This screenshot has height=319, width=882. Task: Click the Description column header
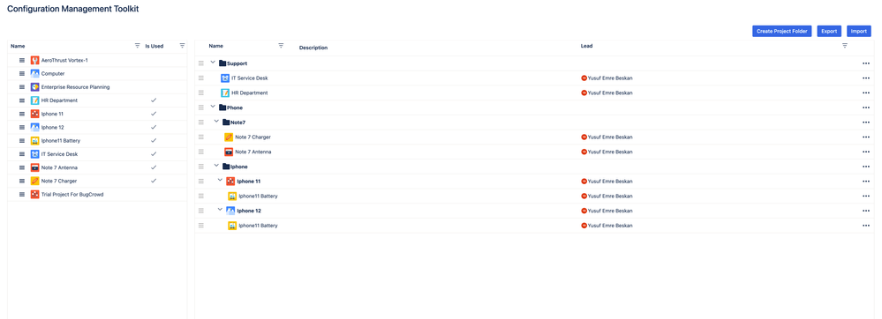(313, 48)
